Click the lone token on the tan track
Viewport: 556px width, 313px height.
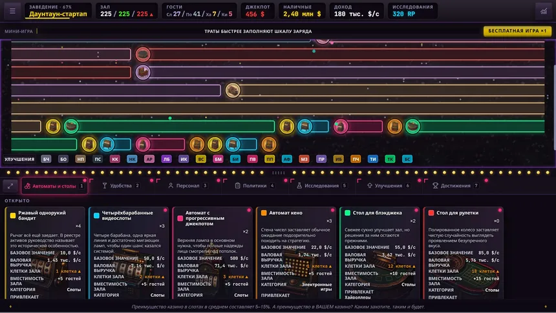[233, 90]
